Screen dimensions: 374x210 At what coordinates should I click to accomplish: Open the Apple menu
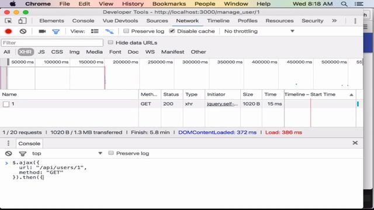tap(13, 3)
